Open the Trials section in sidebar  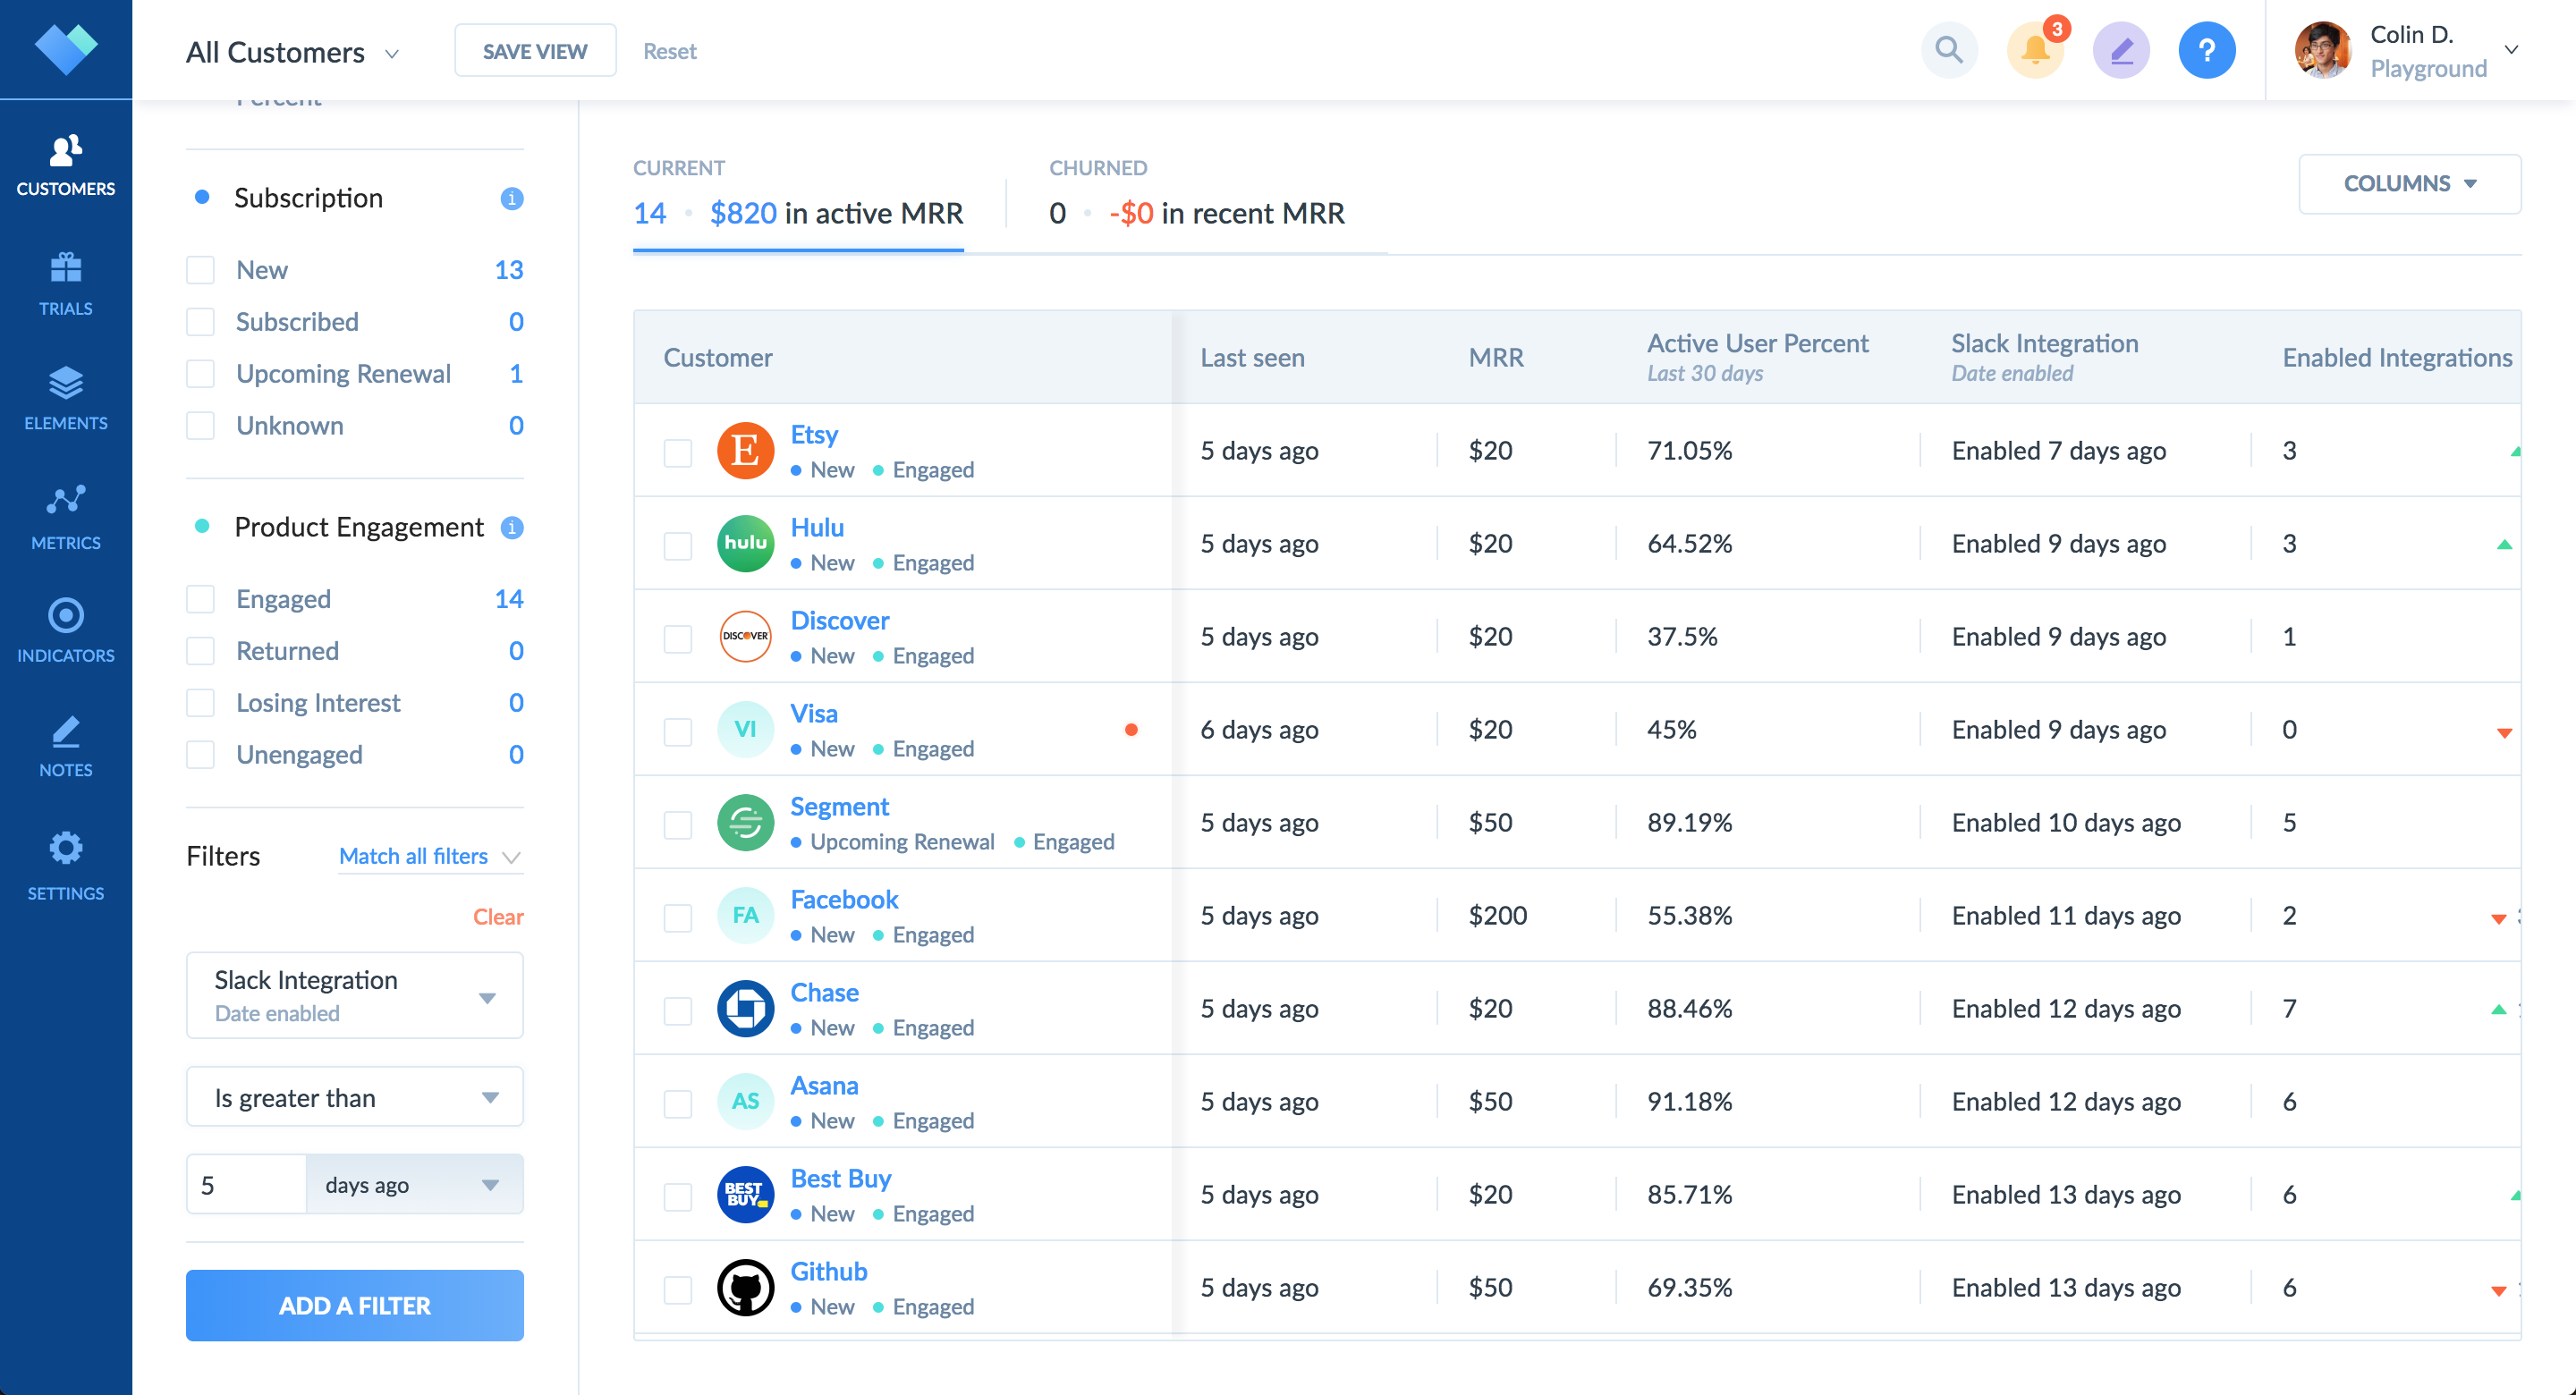click(65, 283)
